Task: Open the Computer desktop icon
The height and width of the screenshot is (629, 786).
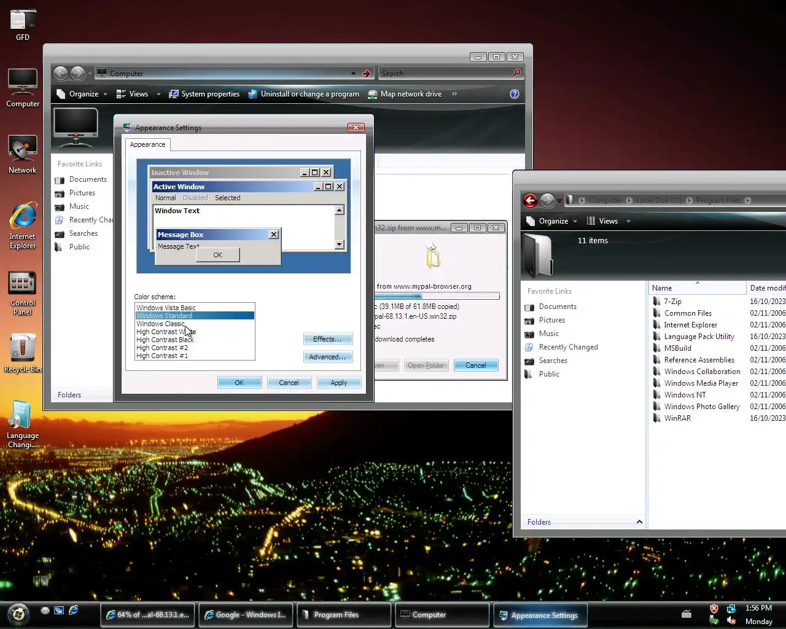Action: pyautogui.click(x=23, y=88)
